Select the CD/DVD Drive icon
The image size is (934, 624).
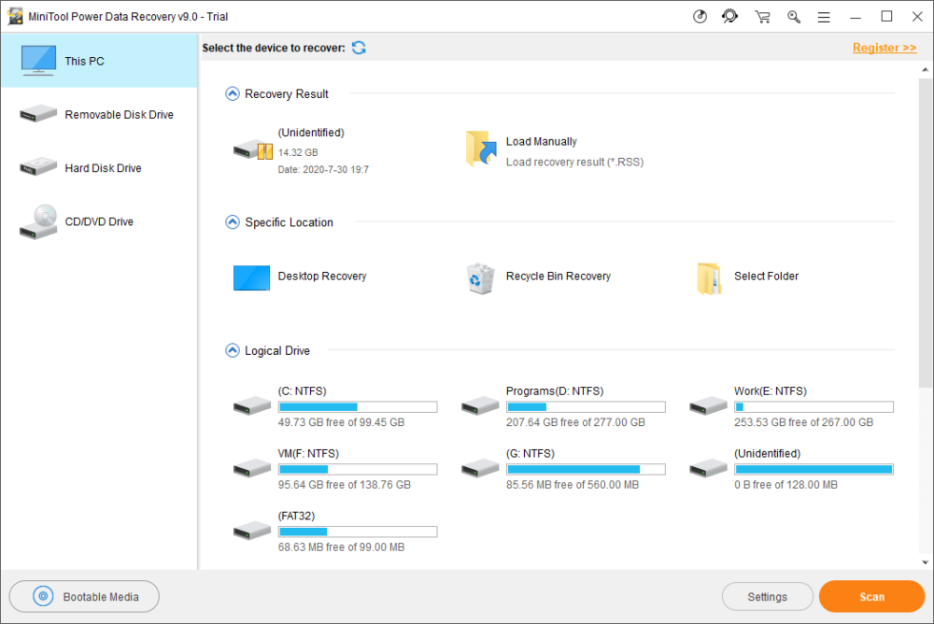pos(38,221)
